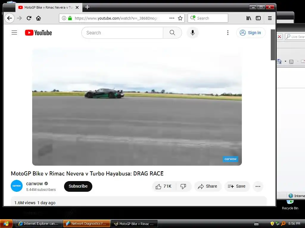
Task: Search with your voice microphone button
Action: pos(193,33)
